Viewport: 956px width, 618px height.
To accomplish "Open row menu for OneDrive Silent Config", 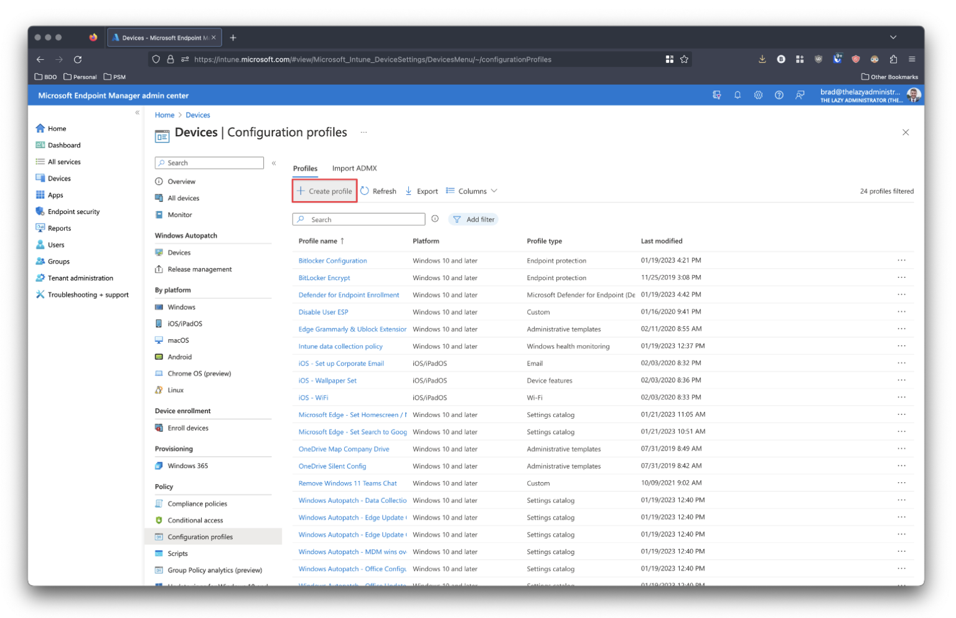I will pos(901,466).
